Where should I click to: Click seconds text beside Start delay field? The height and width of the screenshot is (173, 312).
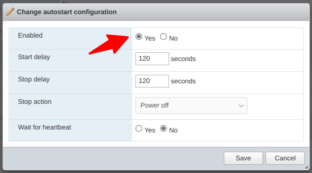click(183, 59)
